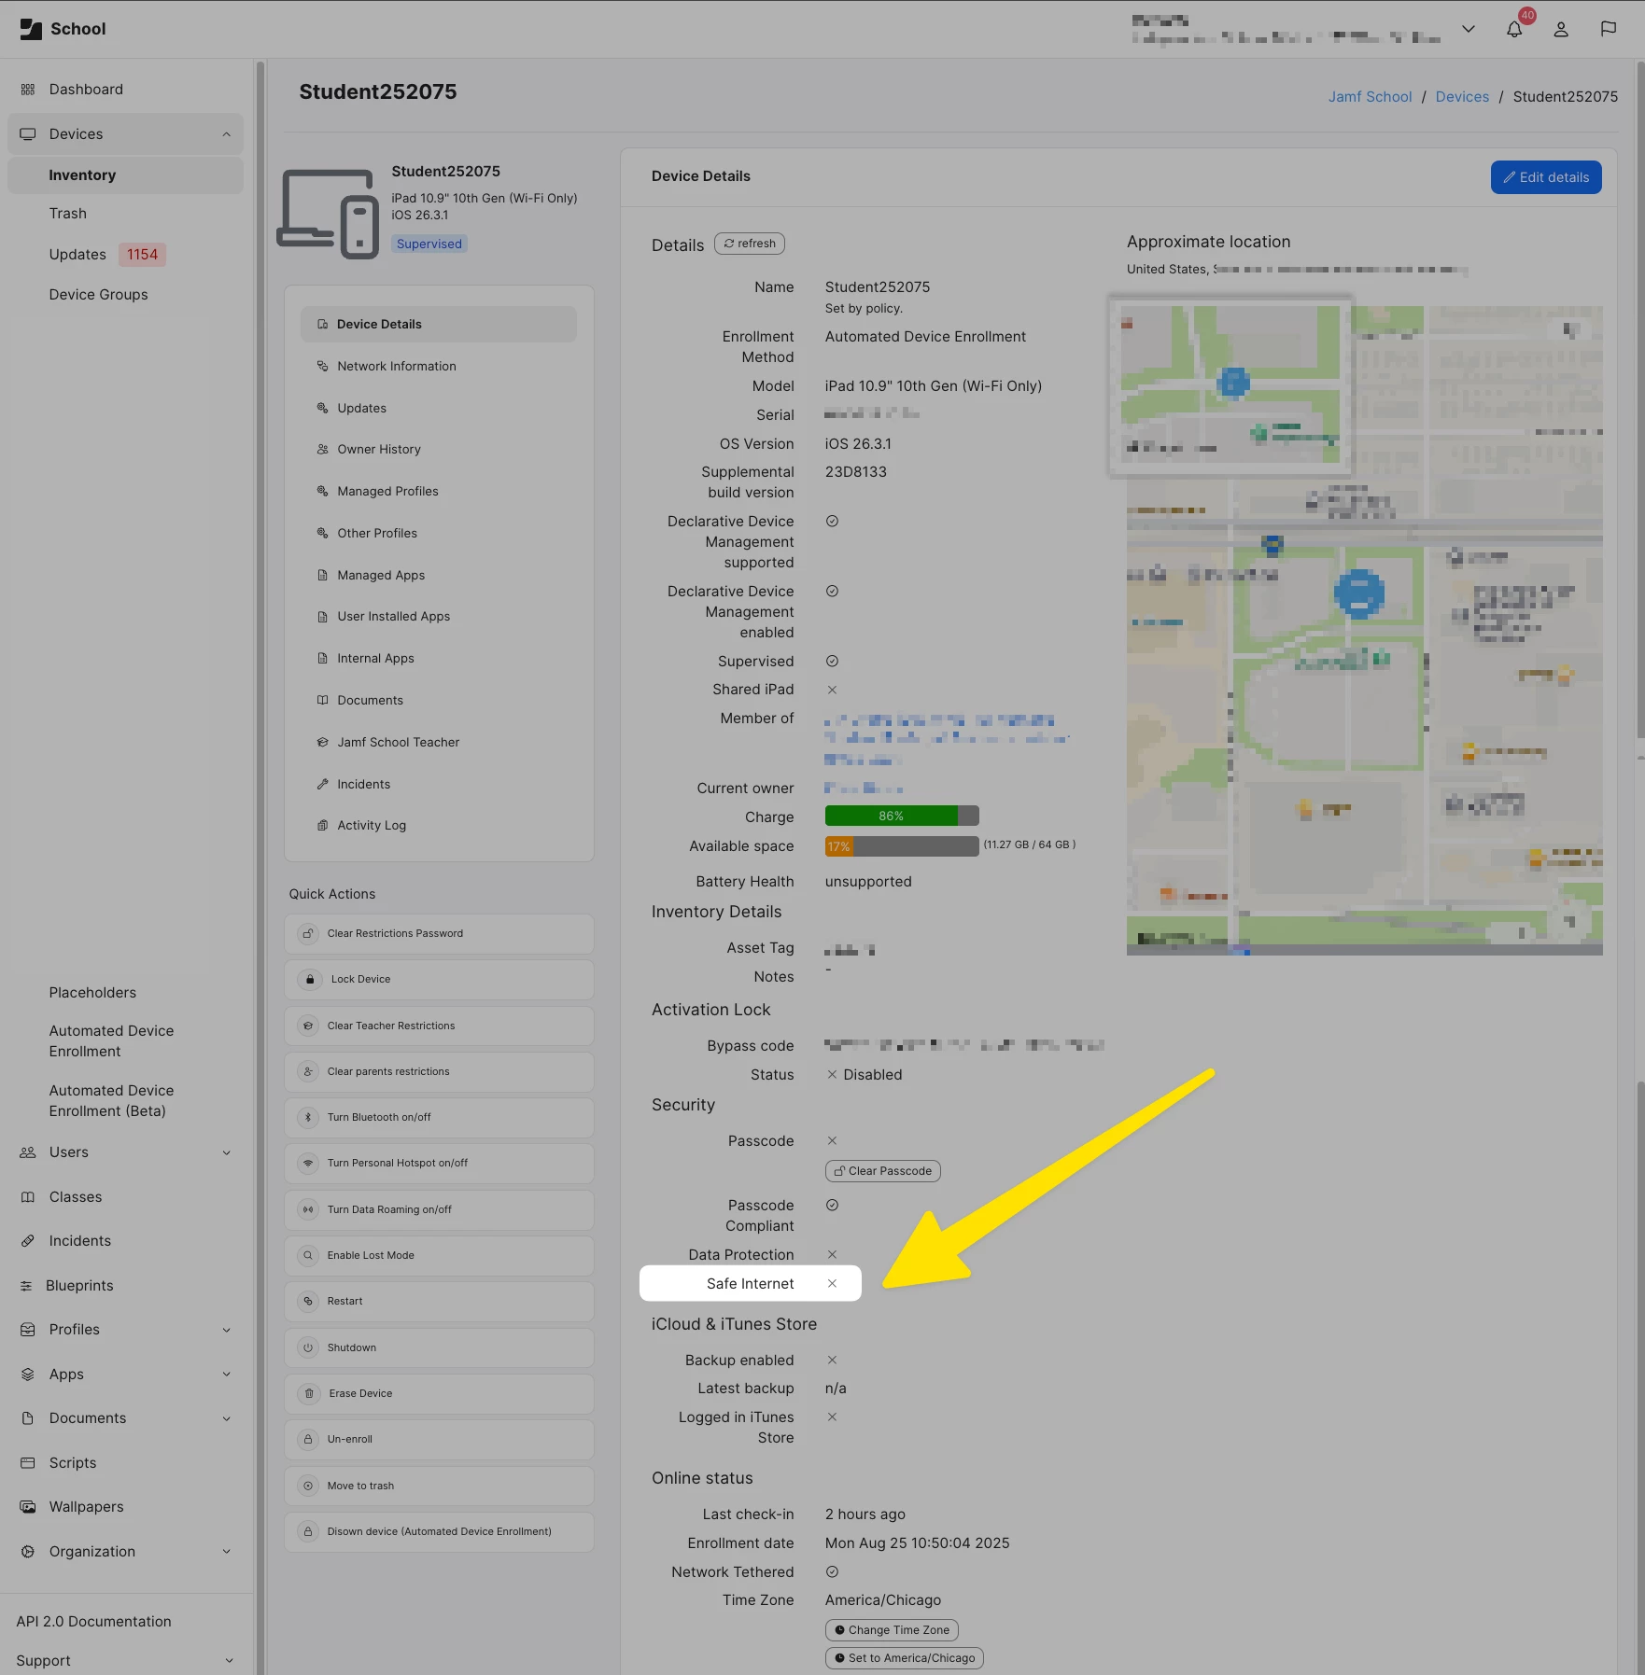The image size is (1645, 1675).
Task: Click the Network Tethered check mark
Action: (832, 1571)
